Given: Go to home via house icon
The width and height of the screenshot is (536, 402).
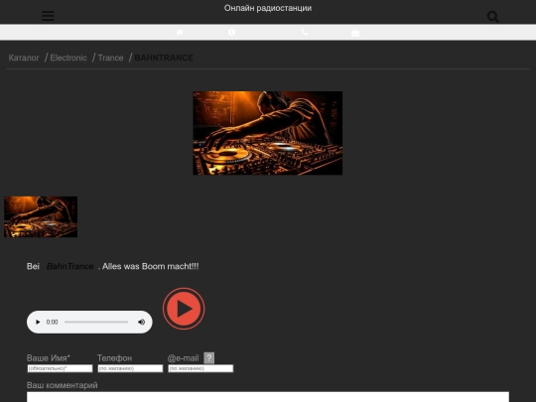Looking at the screenshot, I should pos(180,32).
